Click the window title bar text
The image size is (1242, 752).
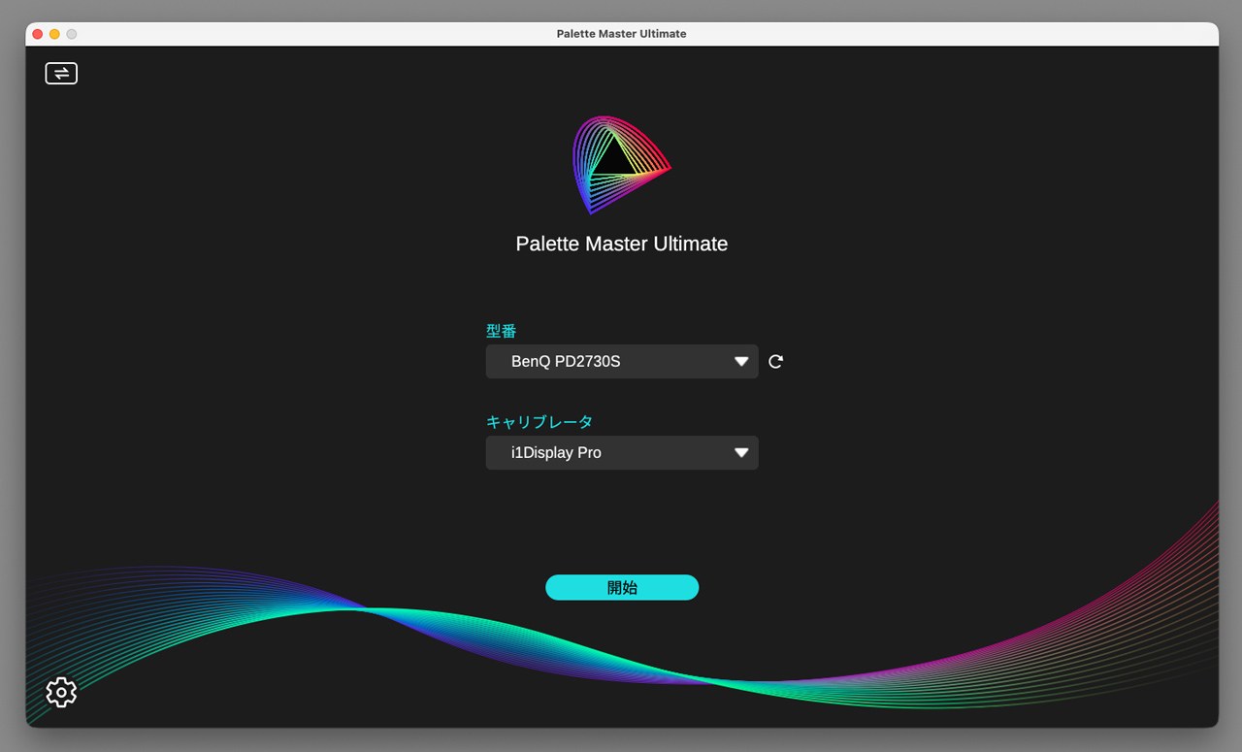pyautogui.click(x=621, y=34)
